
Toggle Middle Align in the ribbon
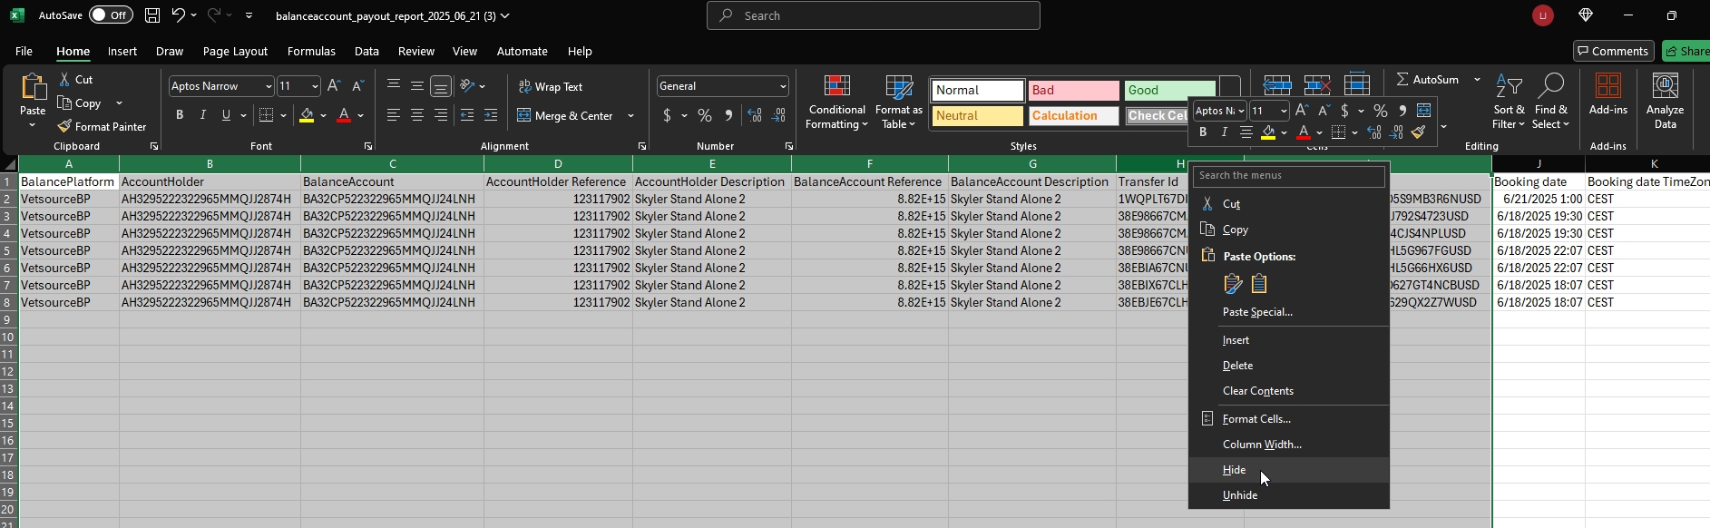417,86
